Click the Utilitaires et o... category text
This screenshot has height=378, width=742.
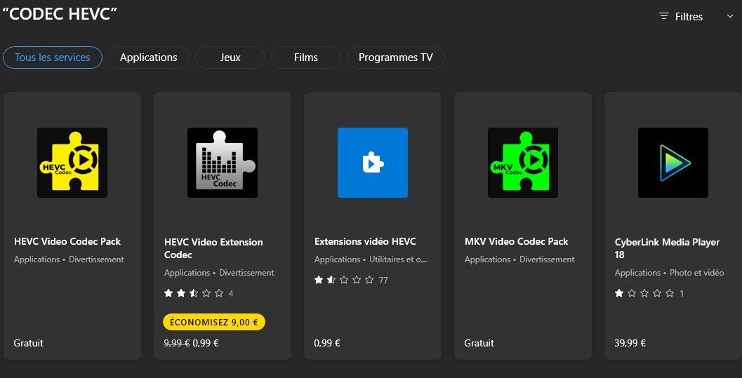(x=398, y=260)
